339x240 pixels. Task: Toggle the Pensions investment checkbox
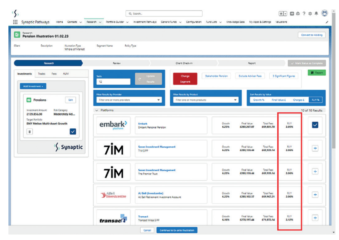(73, 131)
